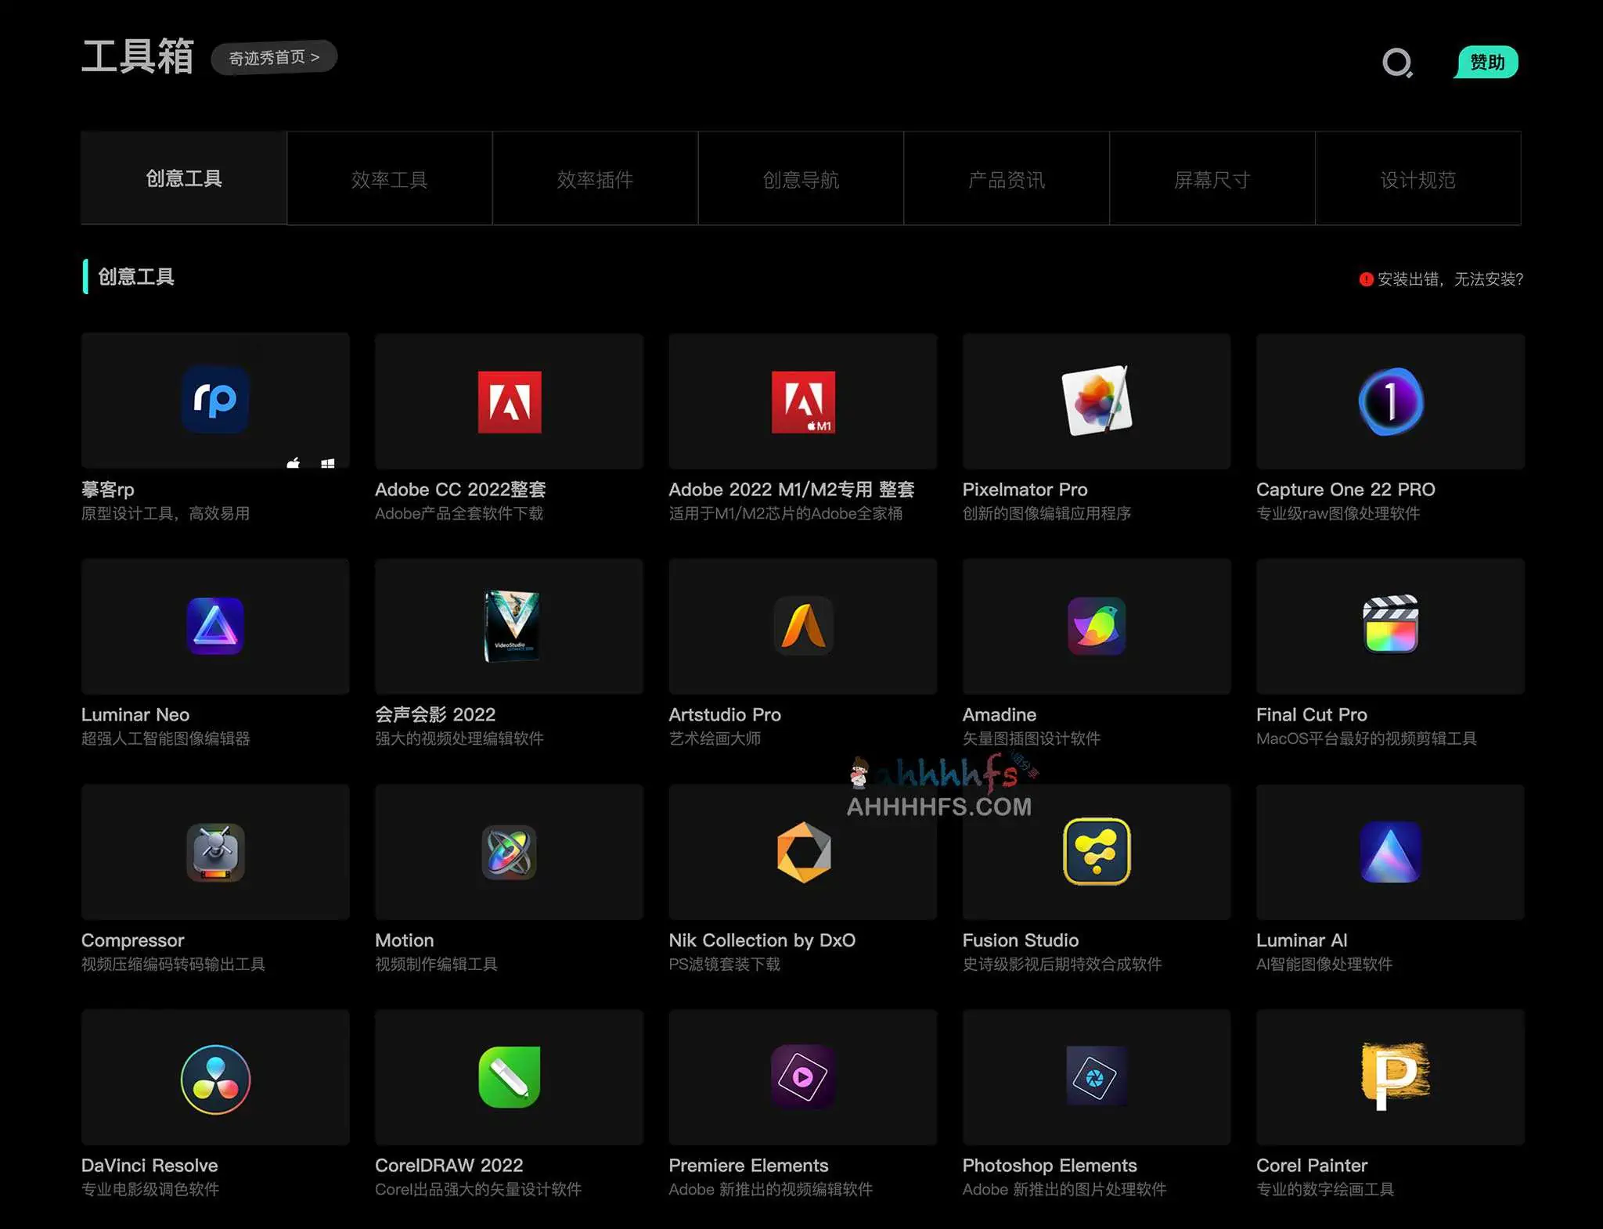The image size is (1603, 1229).
Task: Open the Premiere Elements icon
Action: pos(803,1076)
